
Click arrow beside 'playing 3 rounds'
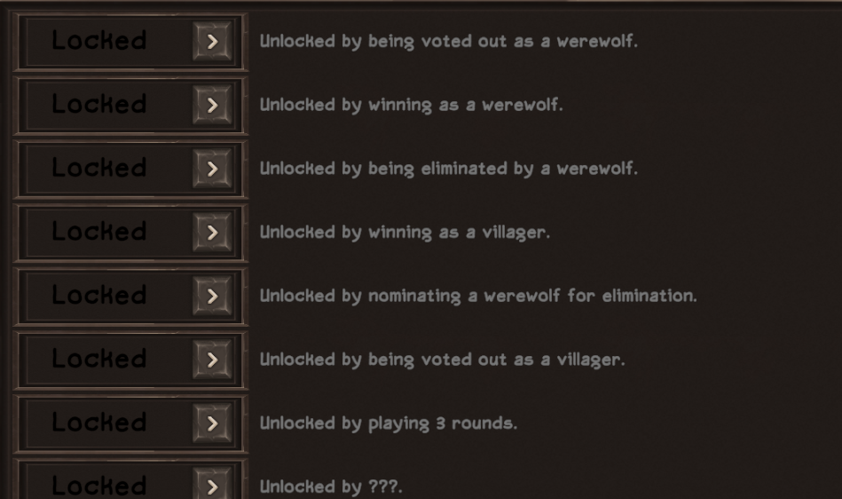pos(213,424)
